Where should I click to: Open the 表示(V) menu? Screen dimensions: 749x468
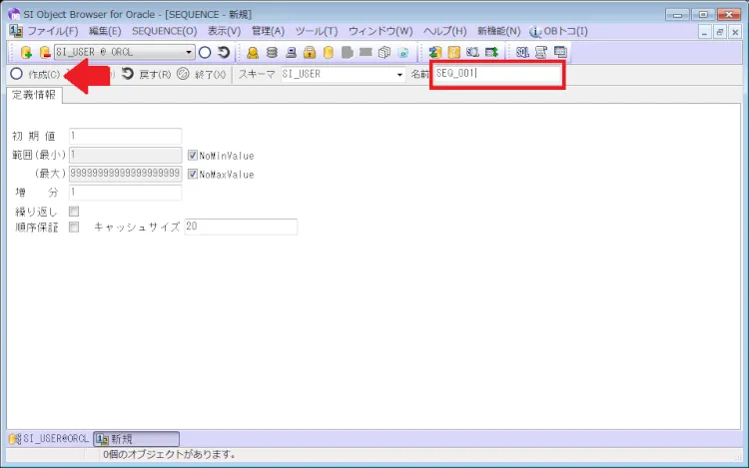[224, 32]
